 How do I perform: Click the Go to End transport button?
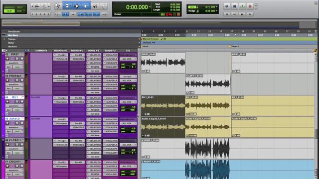(x=250, y=14)
